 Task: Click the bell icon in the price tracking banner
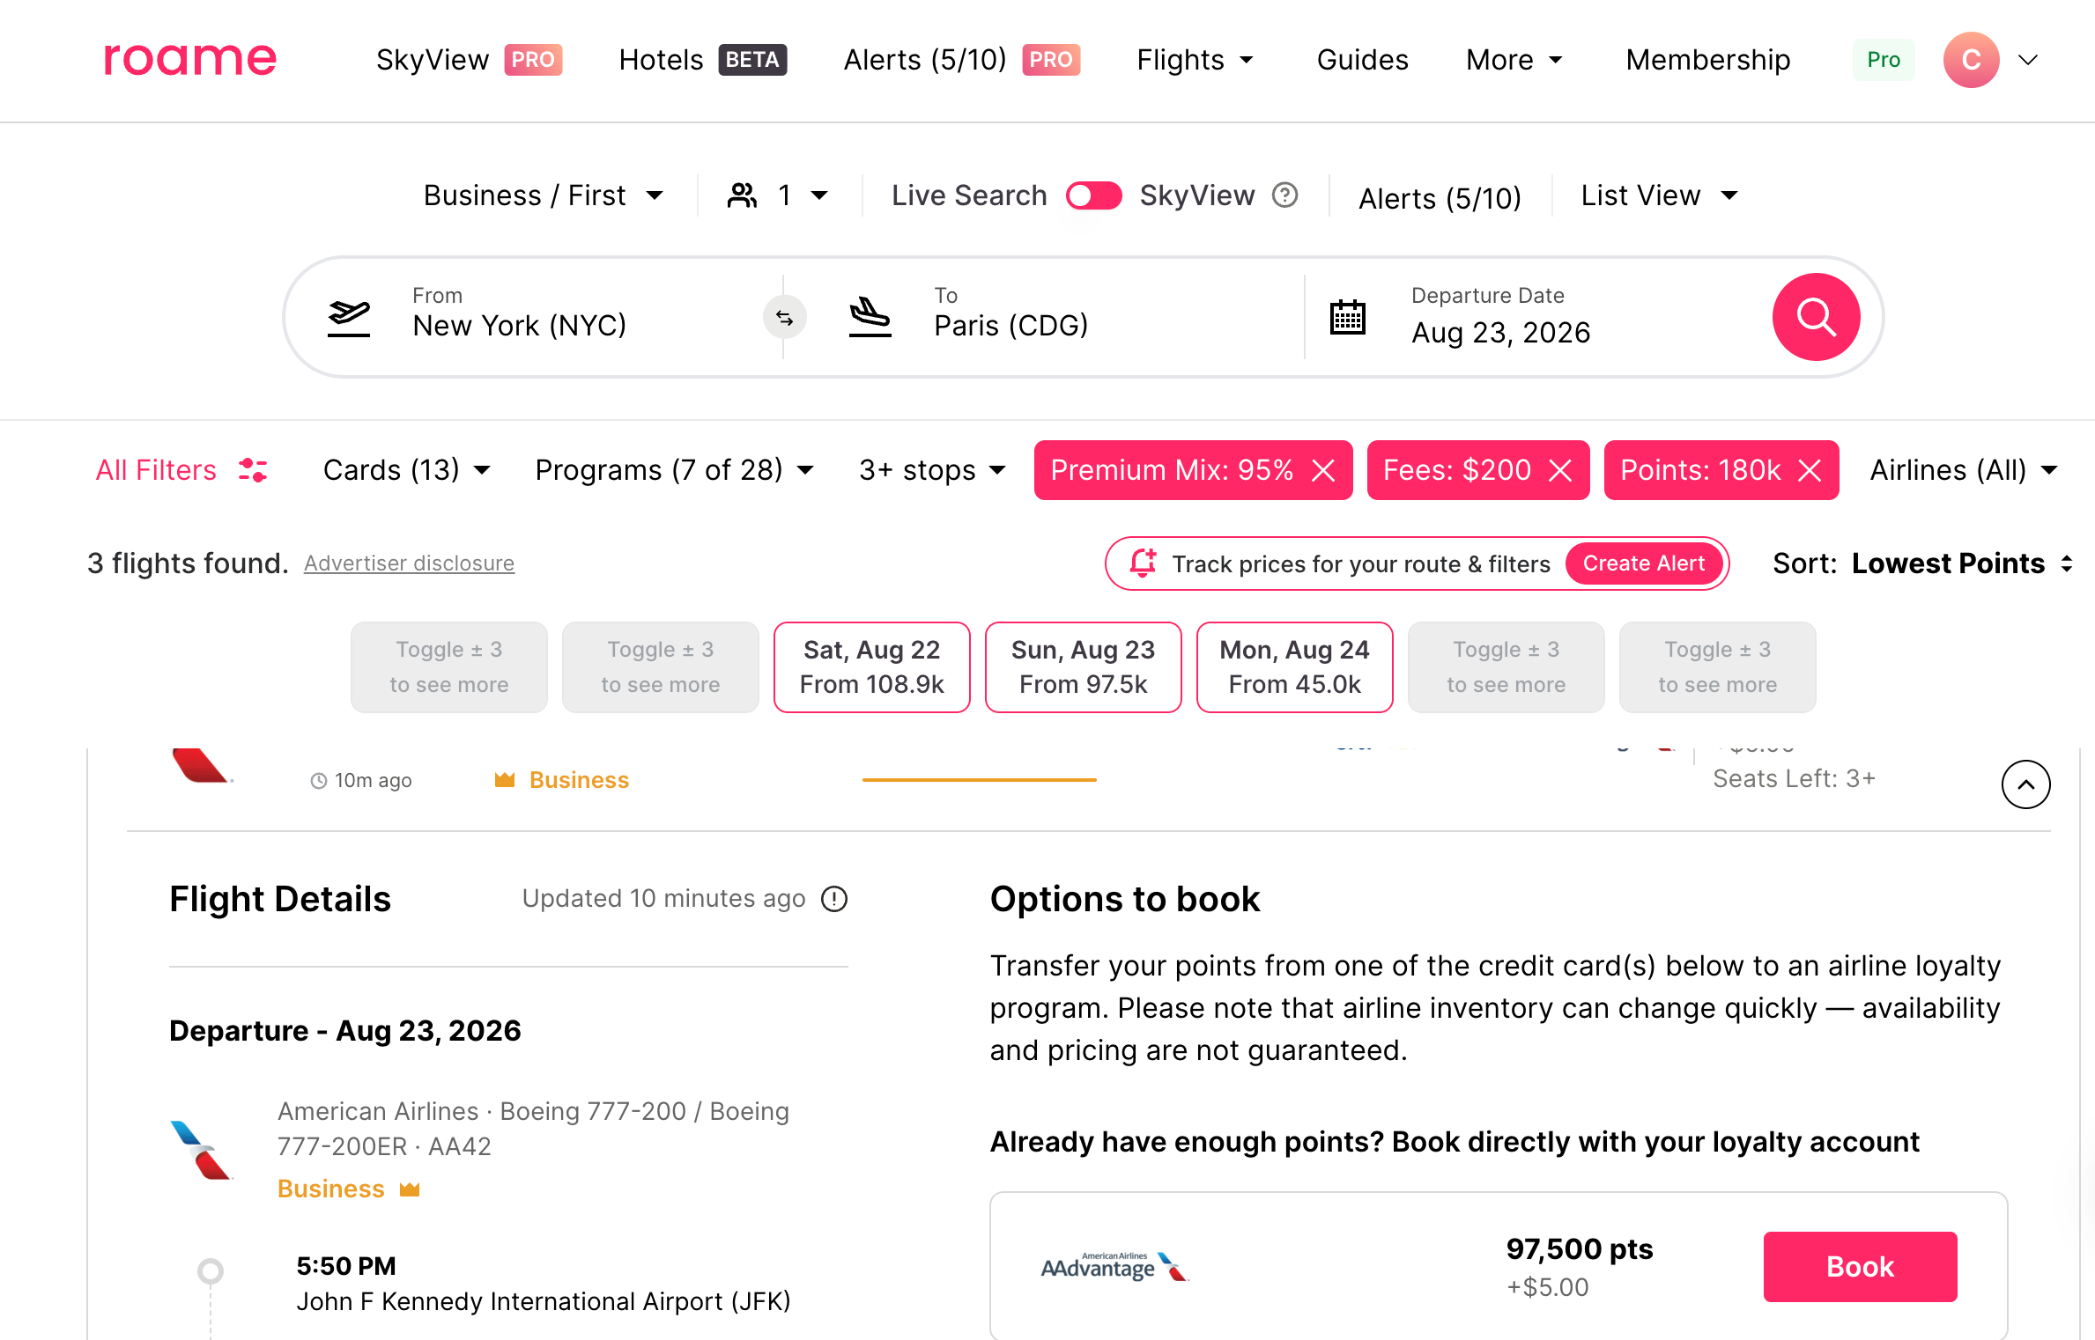click(x=1144, y=563)
